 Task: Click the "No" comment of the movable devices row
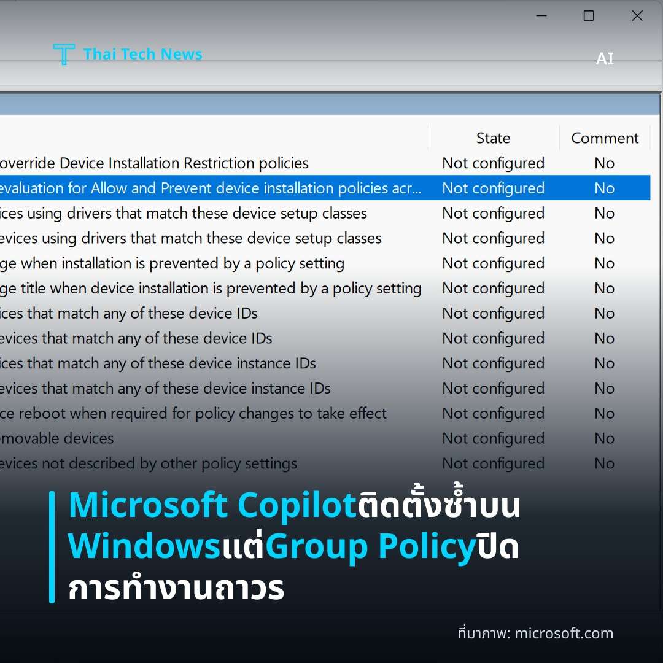pyautogui.click(x=604, y=438)
